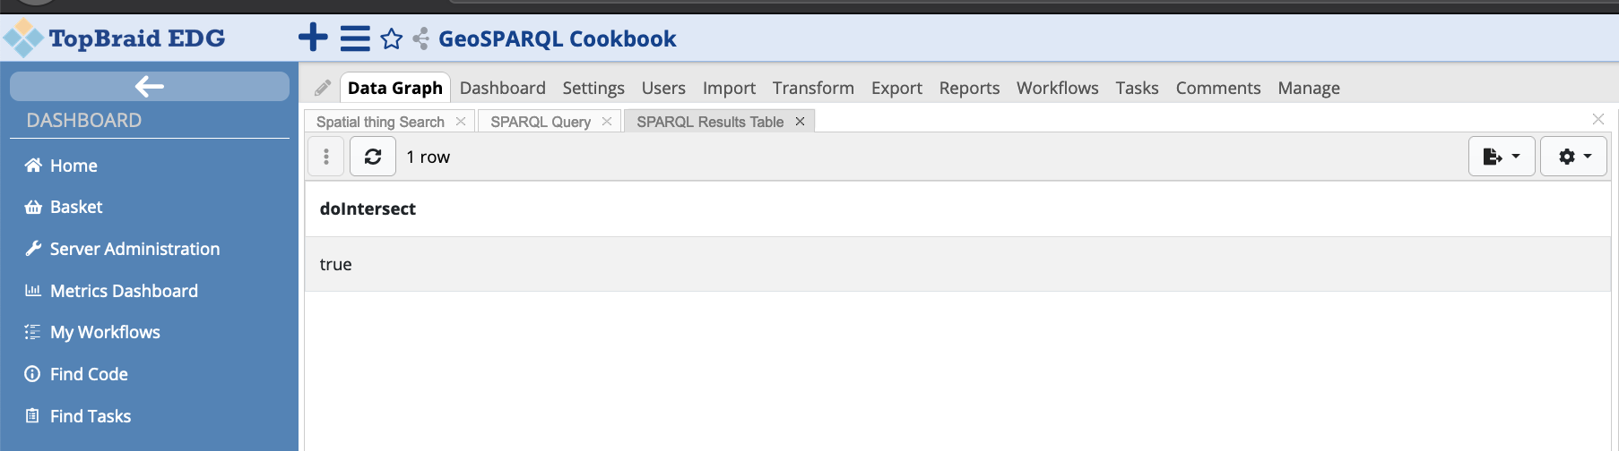1619x451 pixels.
Task: Collapse sidebar with the back arrow
Action: (x=149, y=86)
